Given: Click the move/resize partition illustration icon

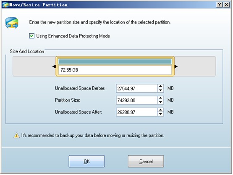Looking at the screenshot, I should click(12, 23).
